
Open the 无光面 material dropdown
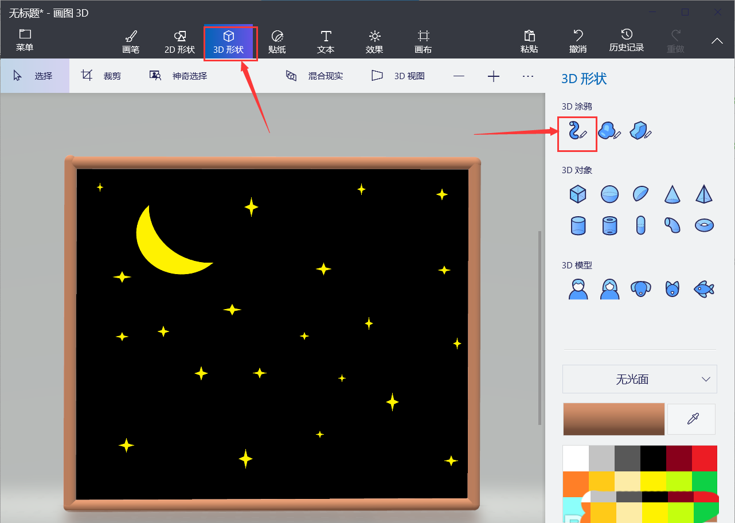pyautogui.click(x=640, y=379)
